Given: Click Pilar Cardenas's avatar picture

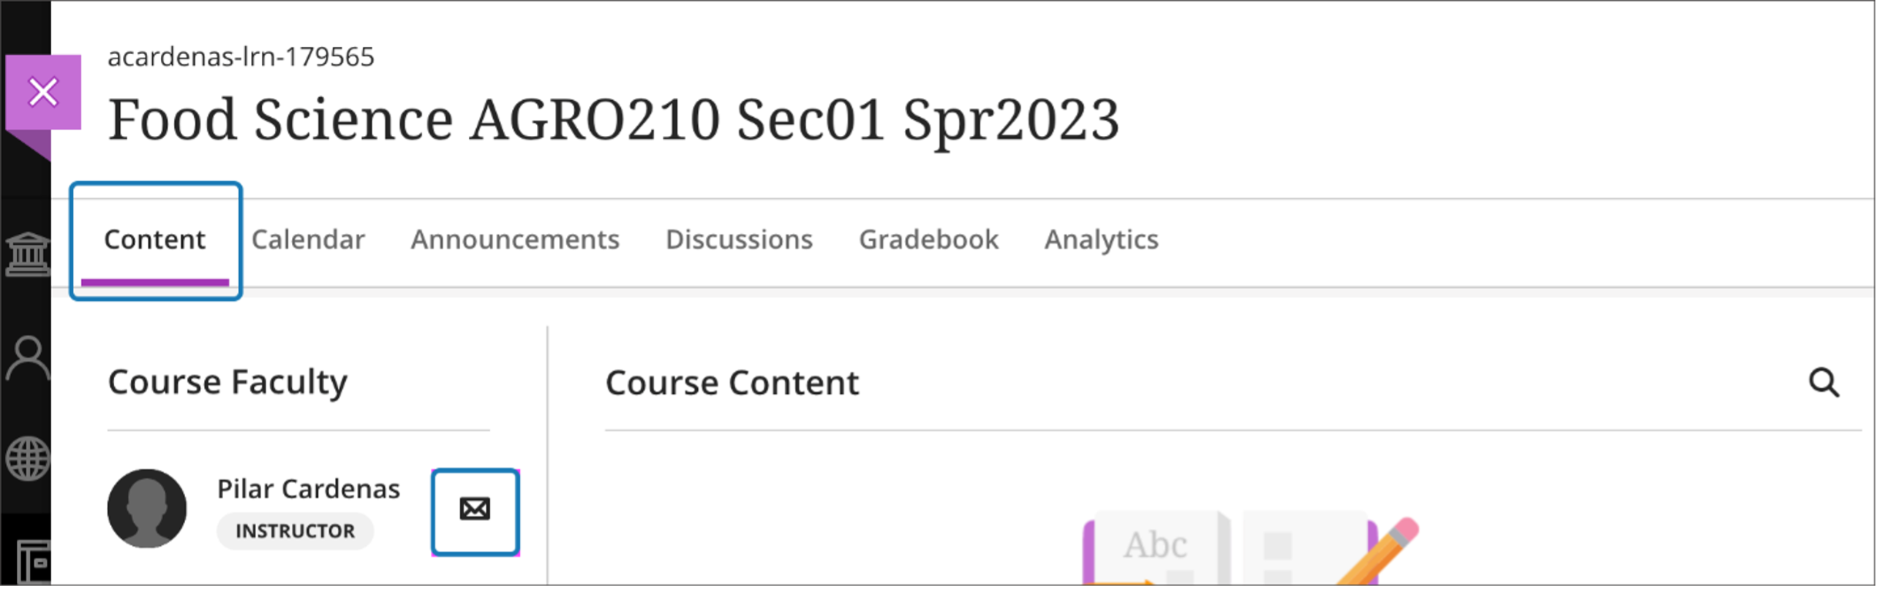Looking at the screenshot, I should [x=147, y=509].
